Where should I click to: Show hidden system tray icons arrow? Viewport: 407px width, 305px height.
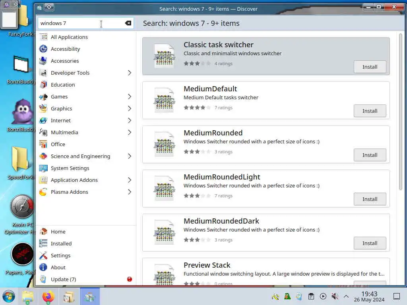click(346, 296)
